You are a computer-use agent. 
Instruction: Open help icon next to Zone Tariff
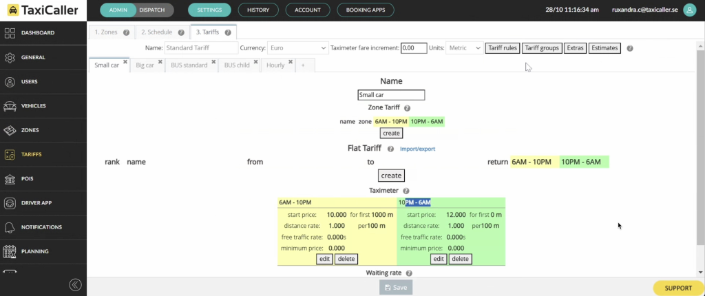coord(407,108)
